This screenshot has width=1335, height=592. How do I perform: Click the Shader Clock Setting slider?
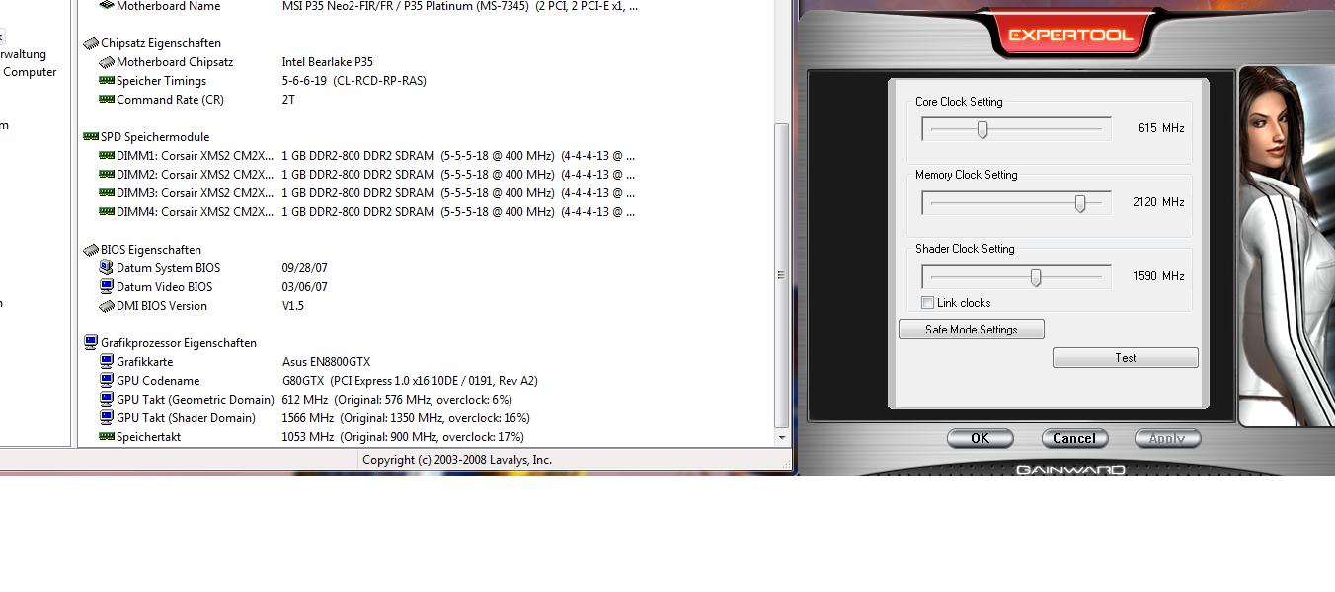click(x=1016, y=277)
